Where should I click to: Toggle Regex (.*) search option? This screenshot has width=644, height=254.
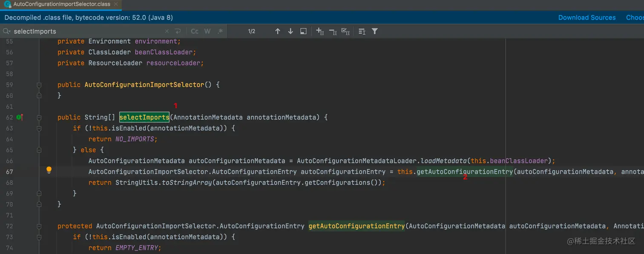click(x=220, y=31)
